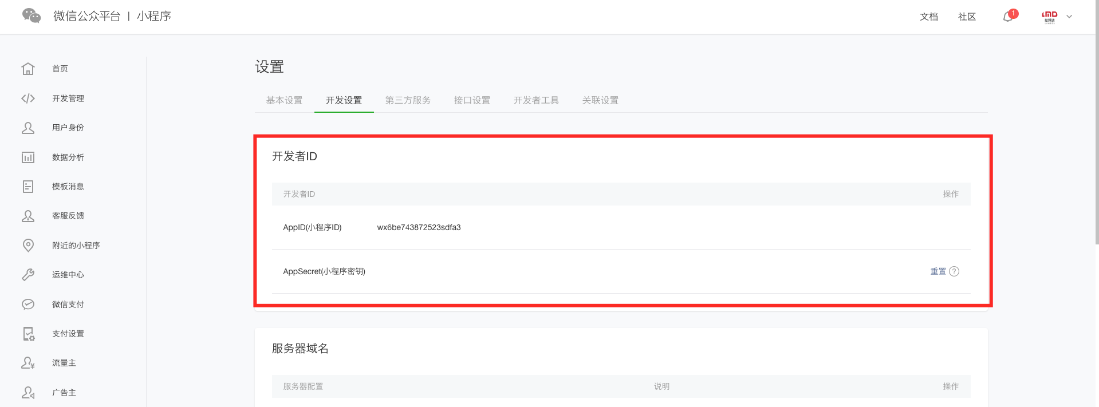Click the account avatar logo
The width and height of the screenshot is (1099, 407).
(1049, 17)
